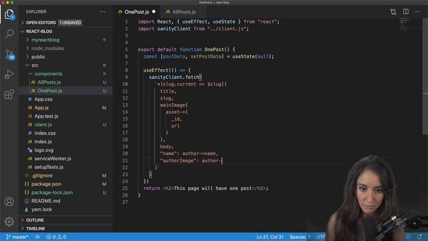Open the Explorer view in activity bar
Screen dimensions: 428x241
(x=9, y=14)
